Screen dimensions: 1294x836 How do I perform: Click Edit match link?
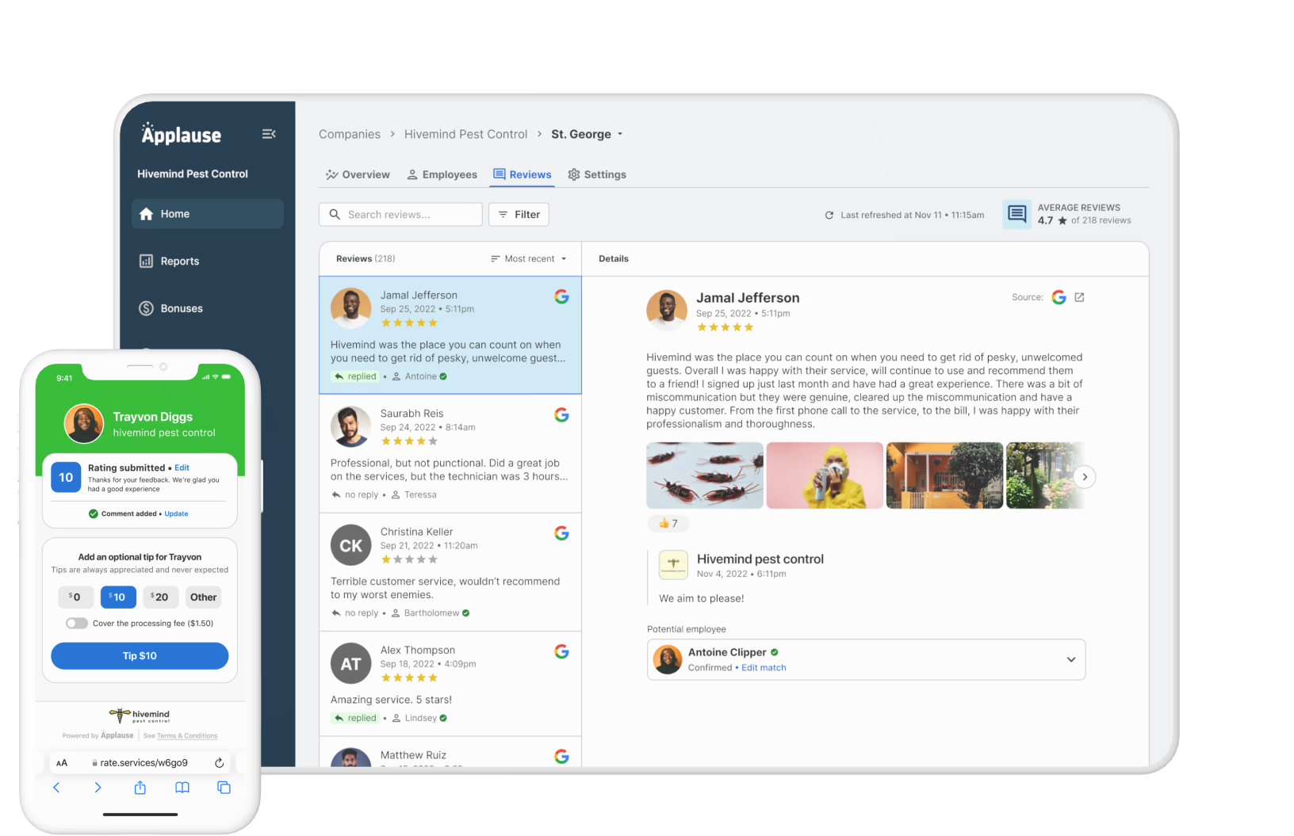764,667
